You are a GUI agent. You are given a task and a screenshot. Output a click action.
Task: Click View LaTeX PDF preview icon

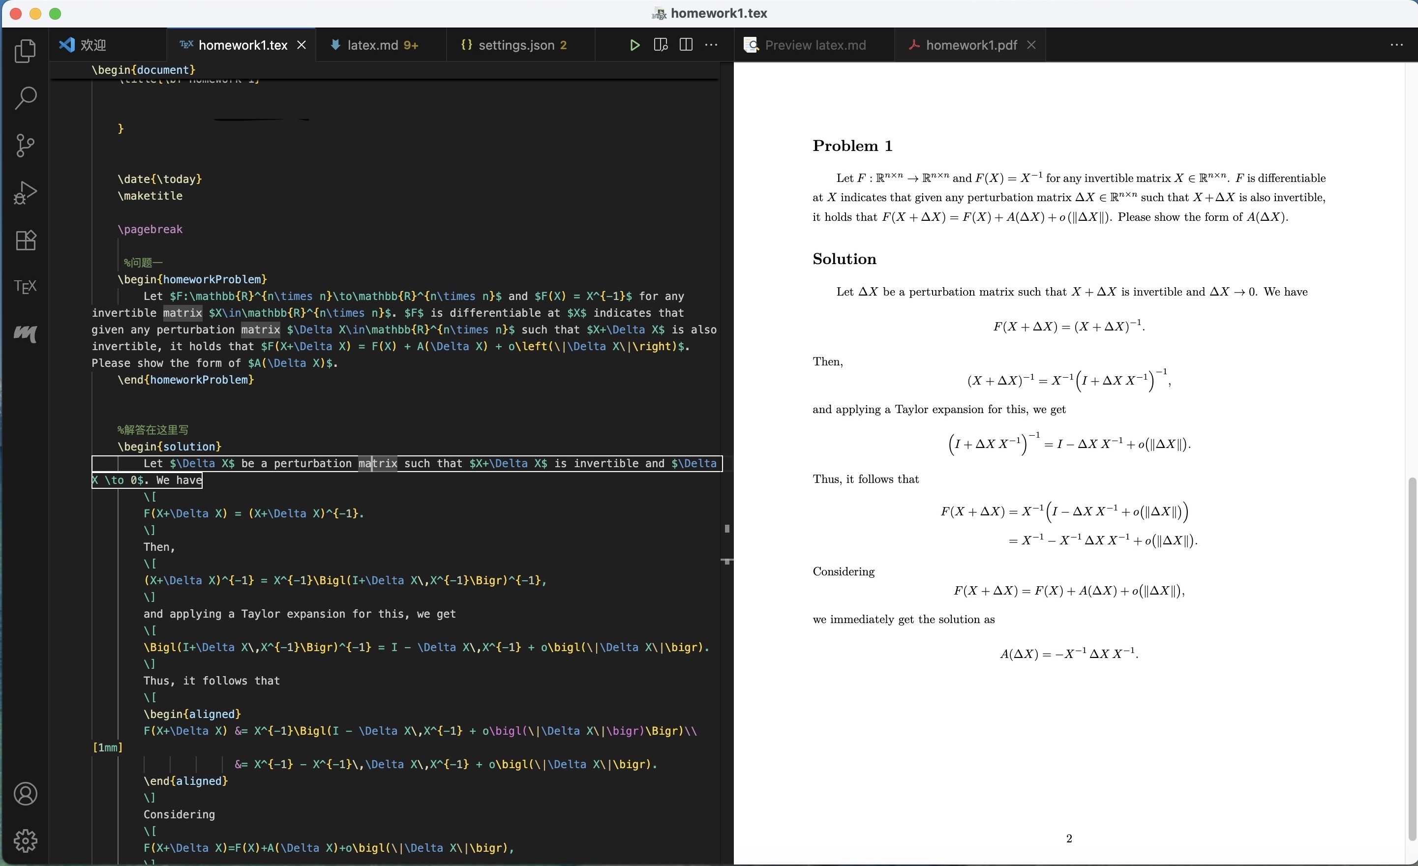tap(660, 45)
